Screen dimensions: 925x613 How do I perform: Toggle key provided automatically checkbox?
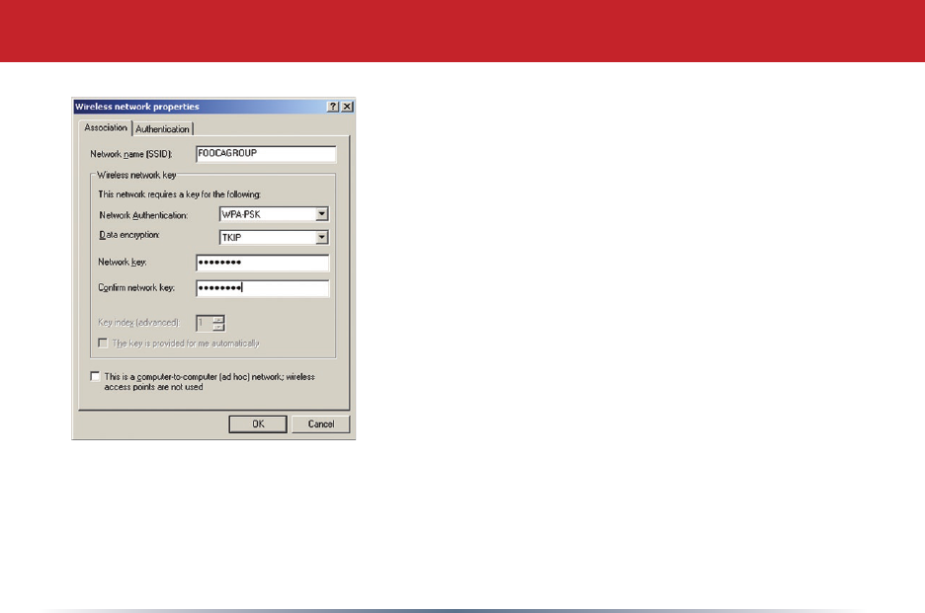103,344
